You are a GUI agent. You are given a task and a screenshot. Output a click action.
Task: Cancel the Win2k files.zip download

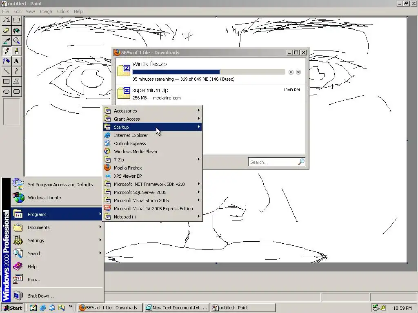point(298,72)
